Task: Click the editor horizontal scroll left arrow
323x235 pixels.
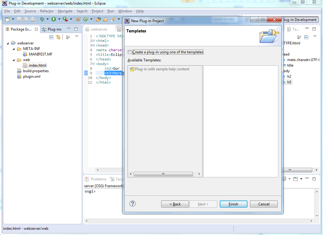Action: click(x=98, y=170)
